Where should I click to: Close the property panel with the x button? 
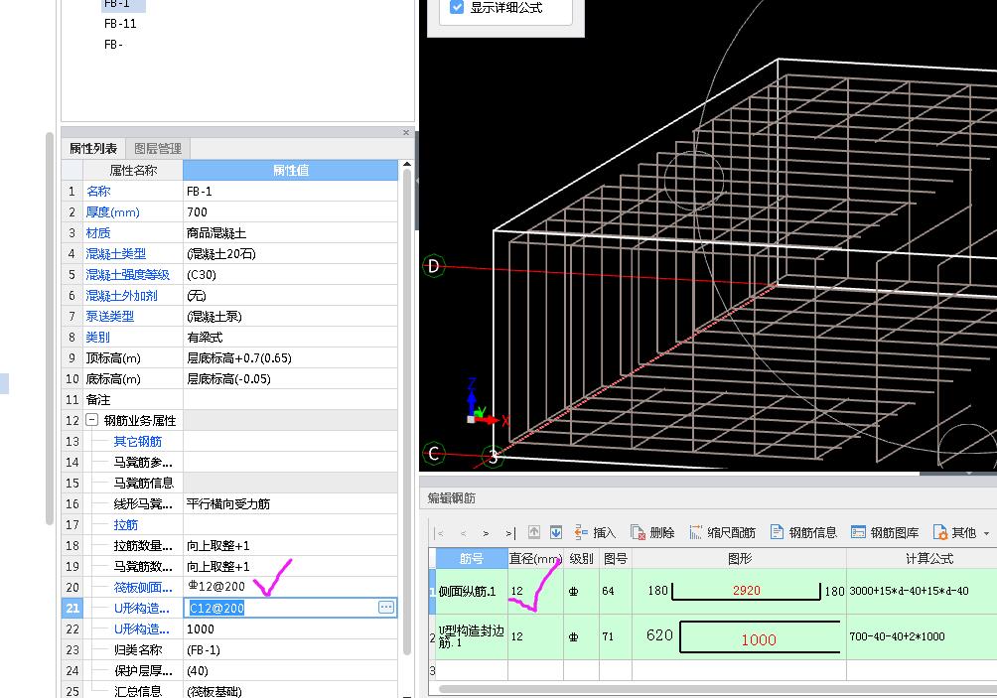406,132
